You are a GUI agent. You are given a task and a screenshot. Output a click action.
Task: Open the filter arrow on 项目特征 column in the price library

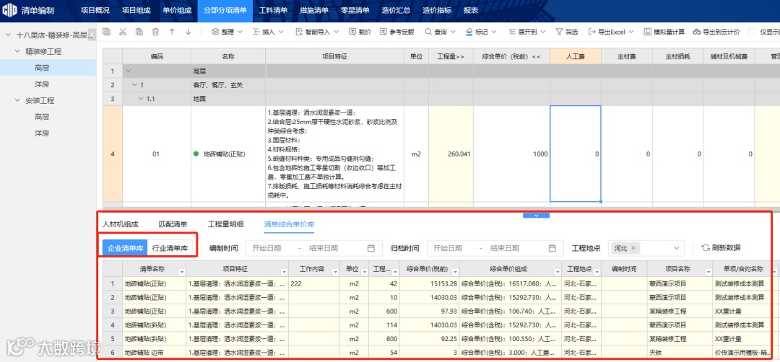pos(284,272)
